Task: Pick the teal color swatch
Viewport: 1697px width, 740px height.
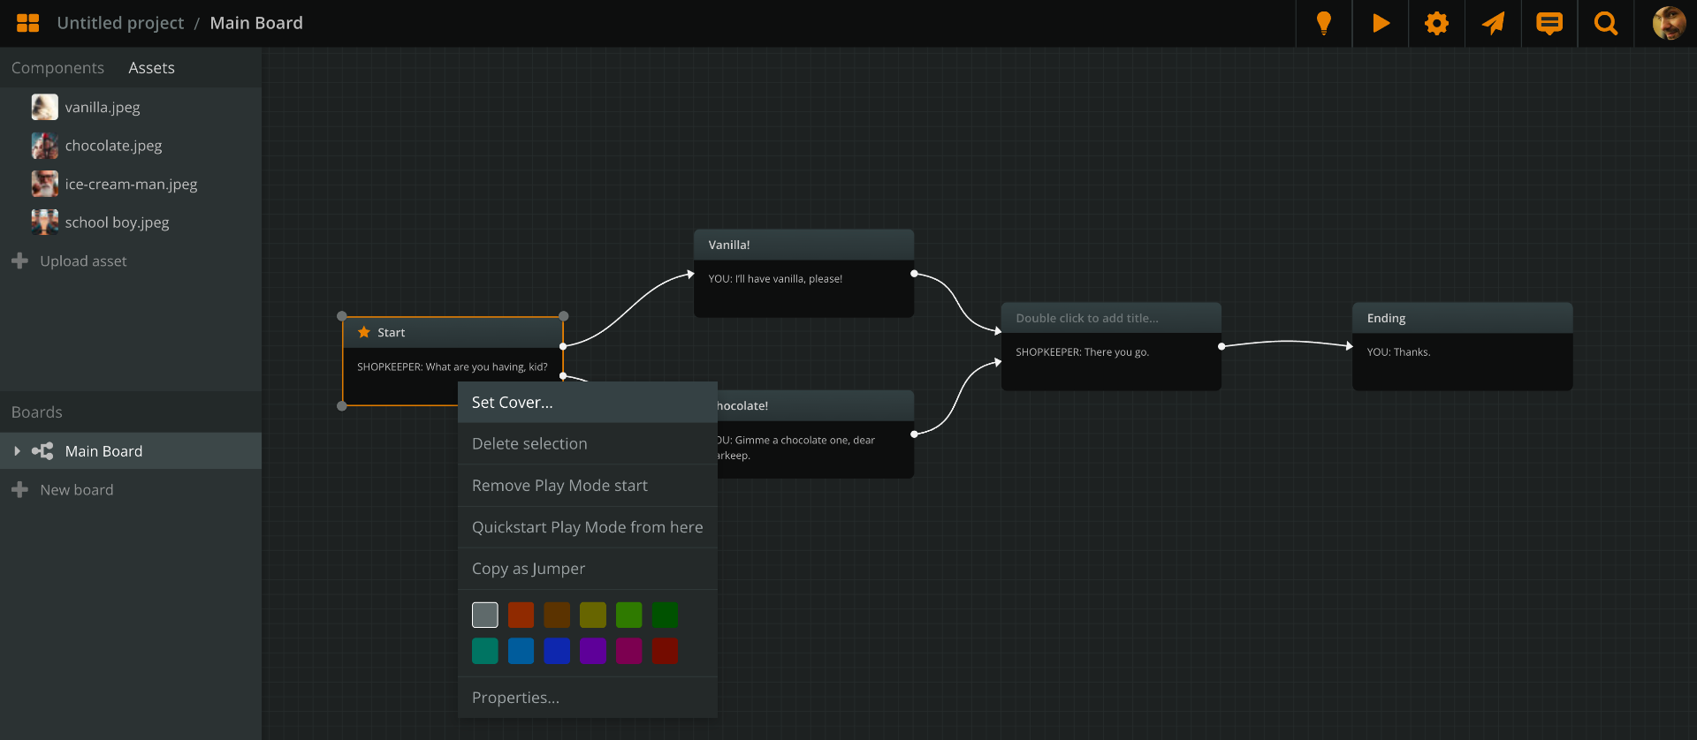Action: (484, 651)
